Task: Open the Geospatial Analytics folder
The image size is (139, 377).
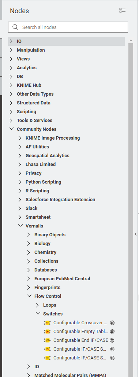Action: point(48,156)
